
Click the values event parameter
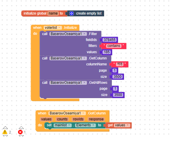46,119
